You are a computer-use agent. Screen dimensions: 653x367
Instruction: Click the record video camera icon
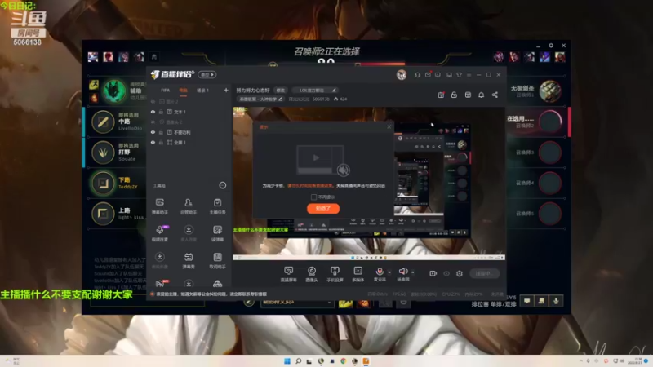coord(433,273)
